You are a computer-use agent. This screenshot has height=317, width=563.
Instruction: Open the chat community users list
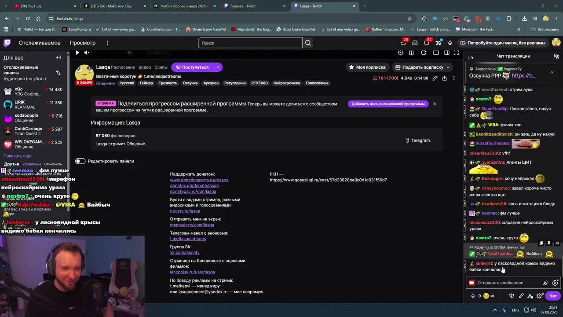pos(556,56)
